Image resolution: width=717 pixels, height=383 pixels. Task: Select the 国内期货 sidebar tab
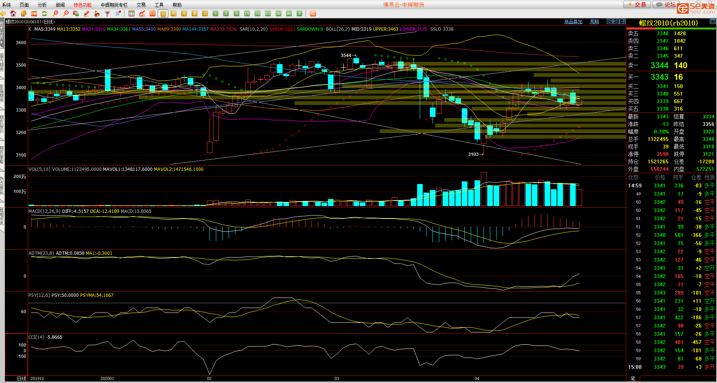[2, 63]
